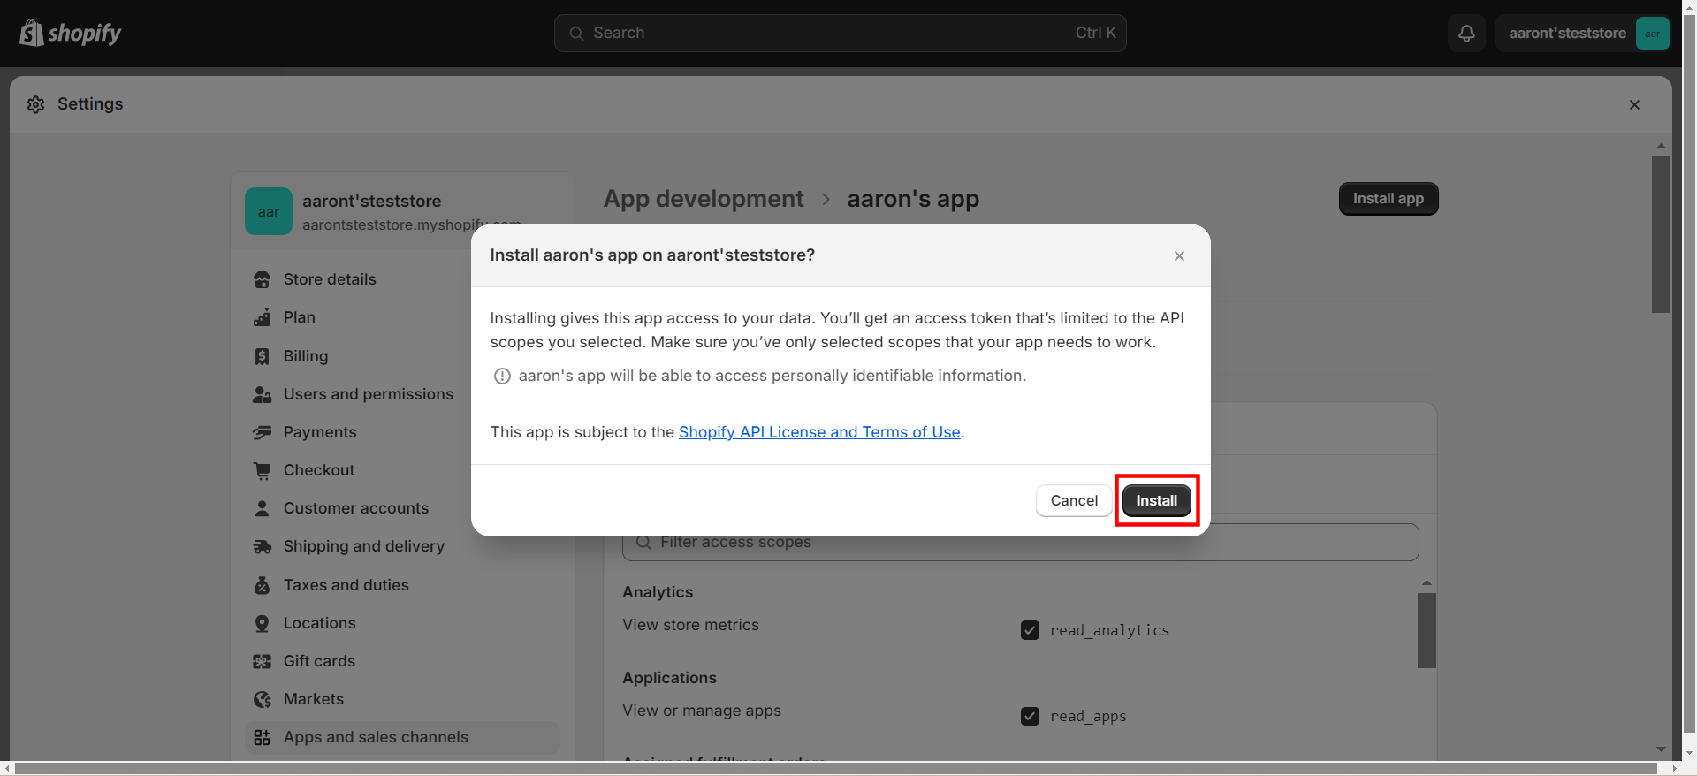Screen dimensions: 1697x776
Task: Click the Users and permissions icon
Action: click(x=263, y=394)
